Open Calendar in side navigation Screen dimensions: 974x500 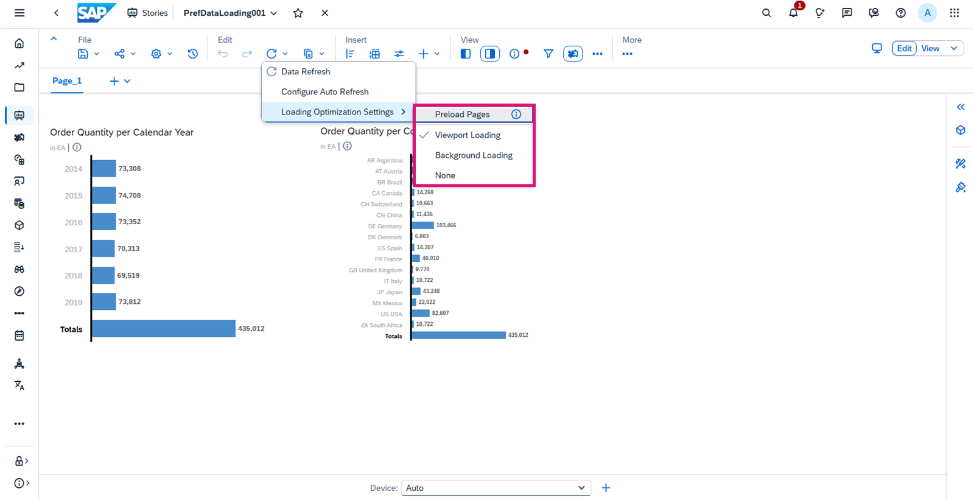[19, 335]
